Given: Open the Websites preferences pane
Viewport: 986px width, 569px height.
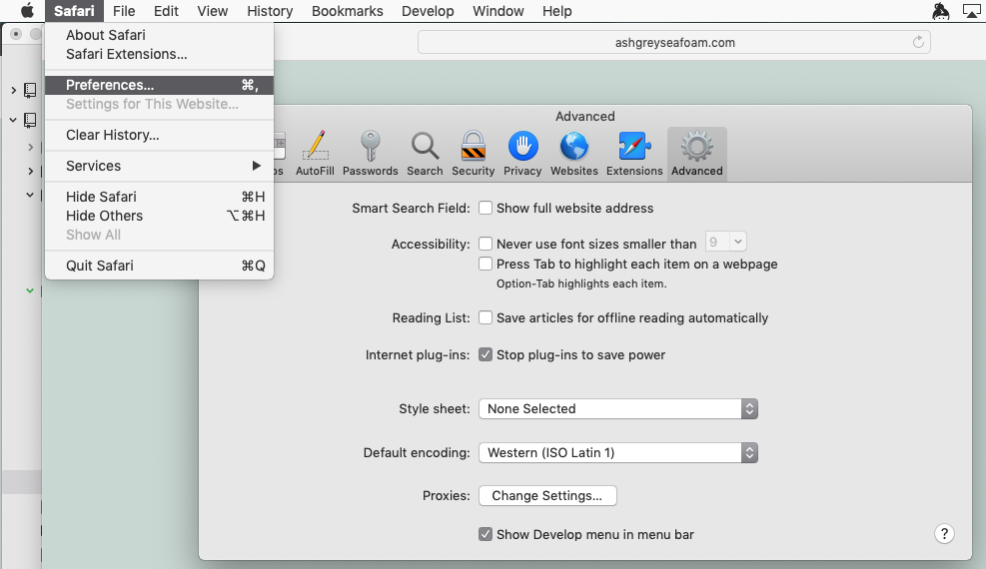Looking at the screenshot, I should point(574,154).
